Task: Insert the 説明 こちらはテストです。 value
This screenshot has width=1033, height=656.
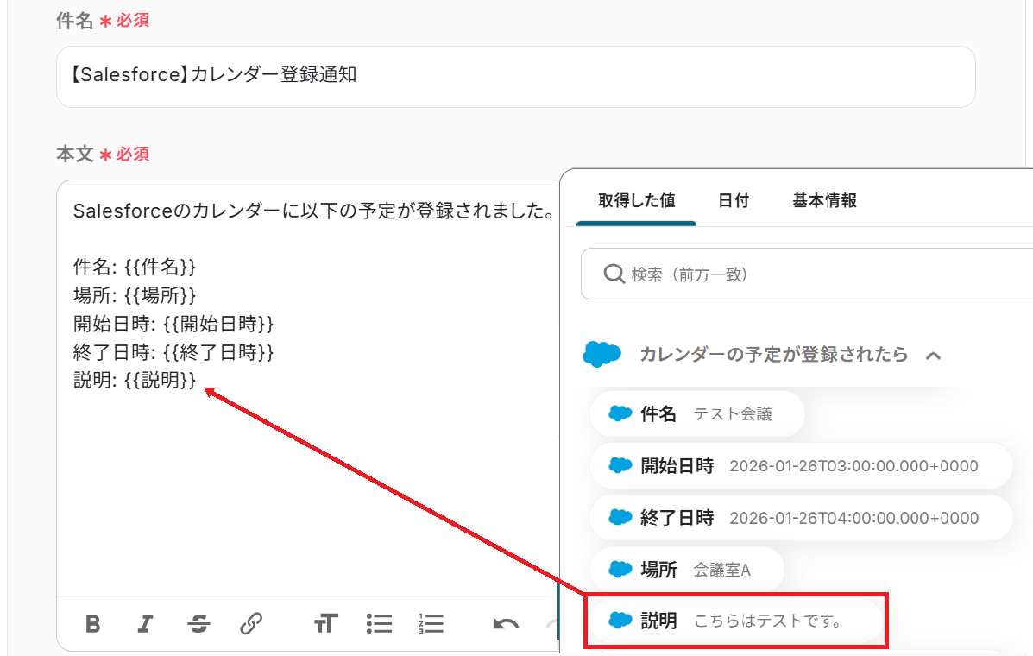Action: click(736, 621)
